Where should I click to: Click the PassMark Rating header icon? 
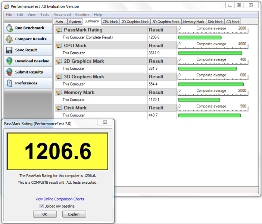[59, 30]
